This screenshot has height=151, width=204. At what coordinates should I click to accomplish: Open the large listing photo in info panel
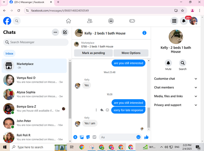(x=176, y=37)
